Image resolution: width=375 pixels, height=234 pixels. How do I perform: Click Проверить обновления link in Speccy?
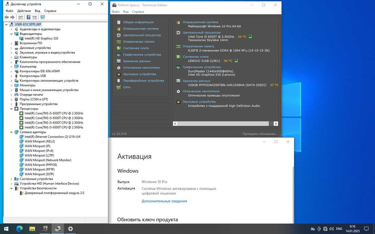click(260, 134)
